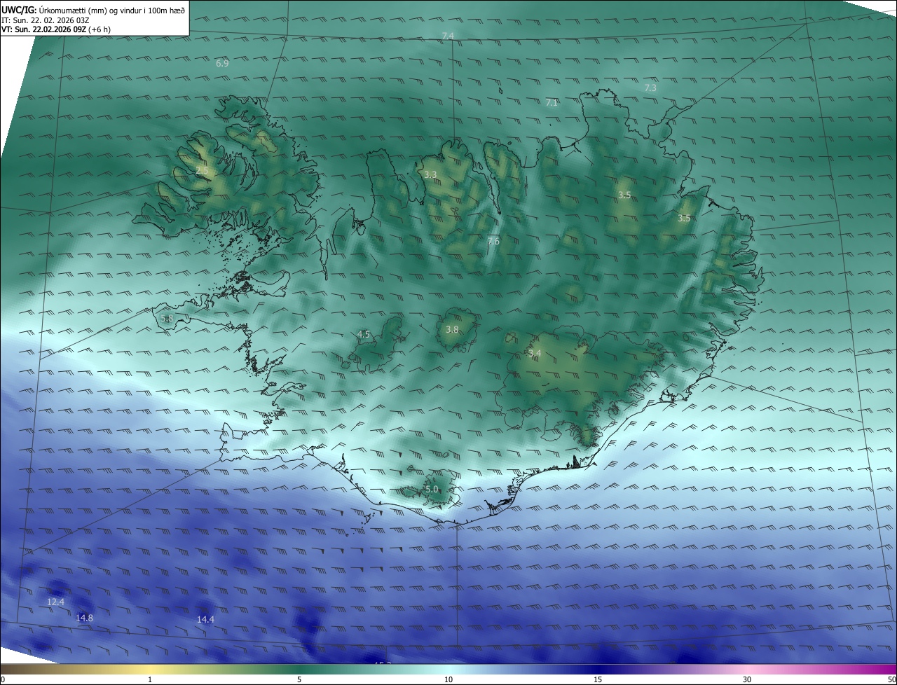
Task: Click the color scale tick labeled 10
Action: [x=448, y=679]
